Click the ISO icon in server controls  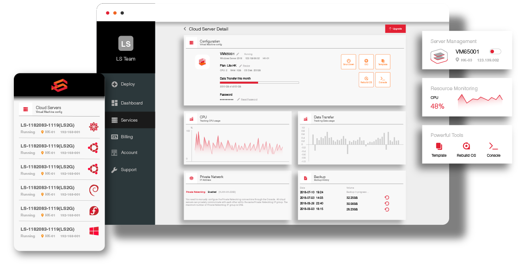[366, 62]
